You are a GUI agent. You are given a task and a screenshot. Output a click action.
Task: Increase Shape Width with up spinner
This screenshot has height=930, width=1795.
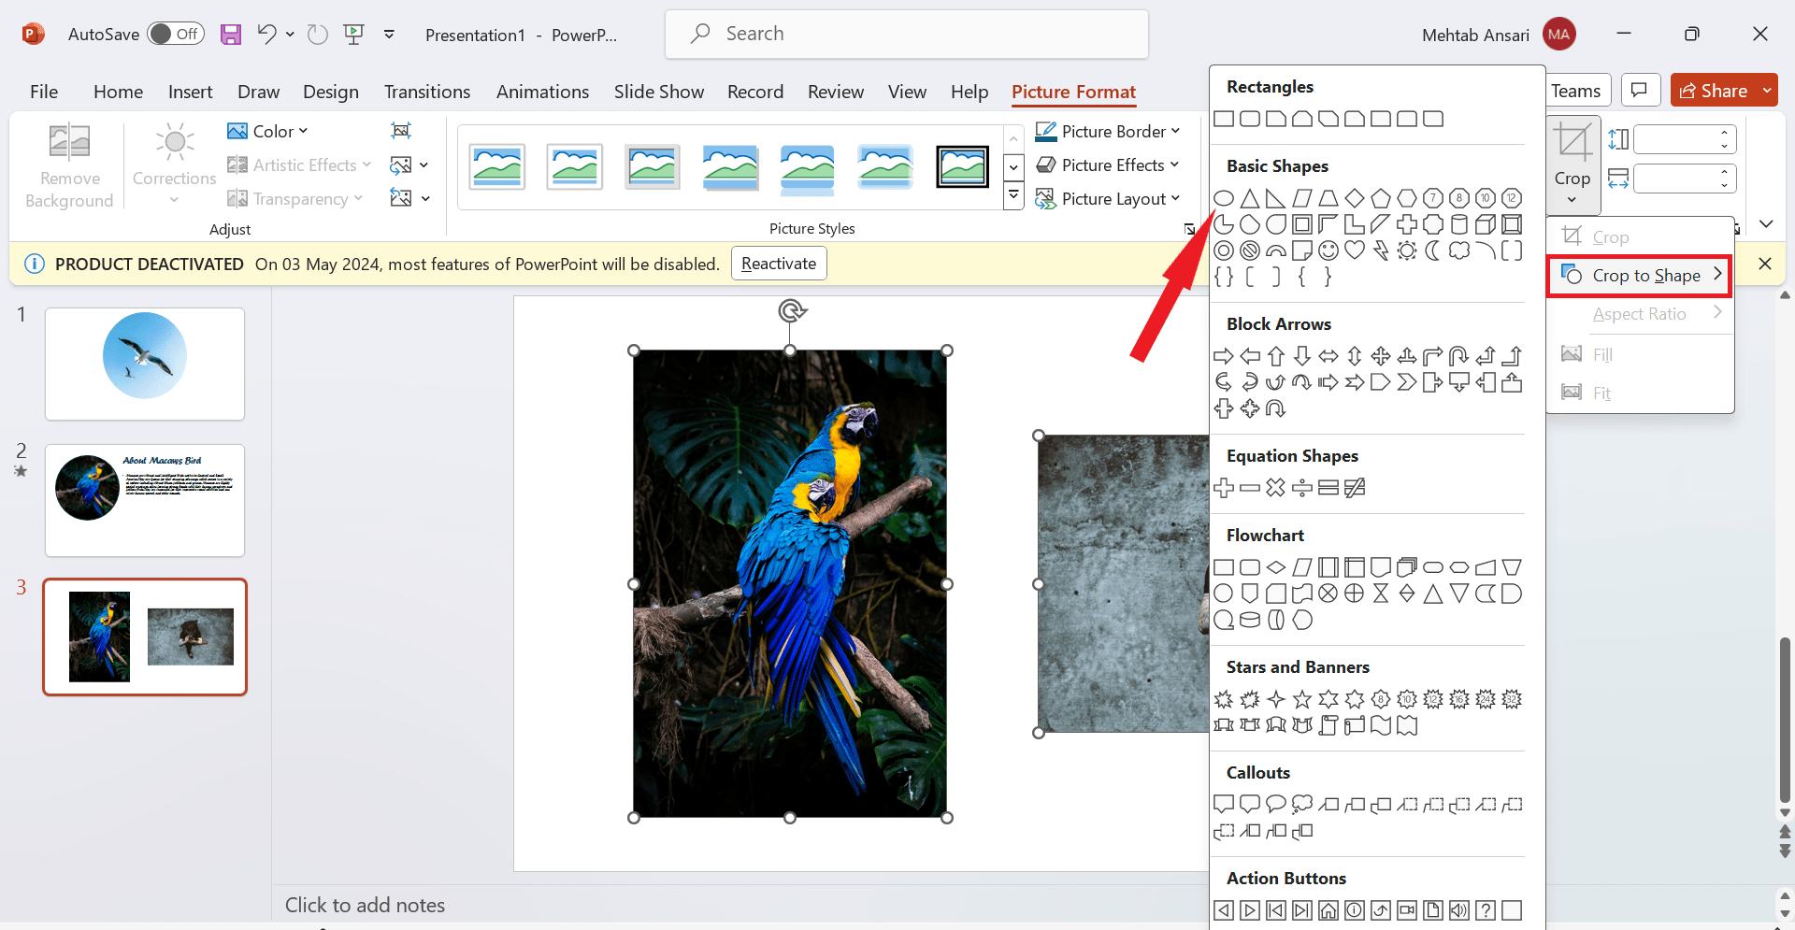coord(1725,171)
